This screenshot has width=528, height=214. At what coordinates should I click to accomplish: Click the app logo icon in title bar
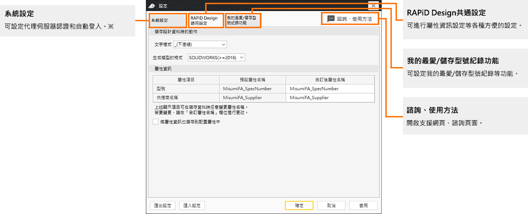(x=152, y=6)
